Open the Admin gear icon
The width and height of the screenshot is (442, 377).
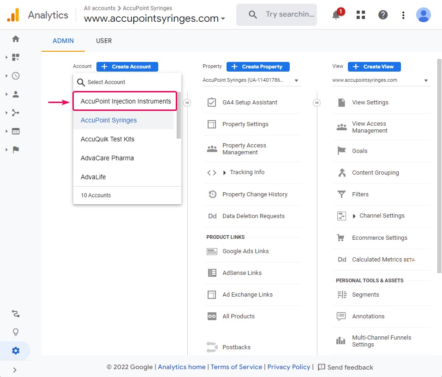click(x=16, y=351)
